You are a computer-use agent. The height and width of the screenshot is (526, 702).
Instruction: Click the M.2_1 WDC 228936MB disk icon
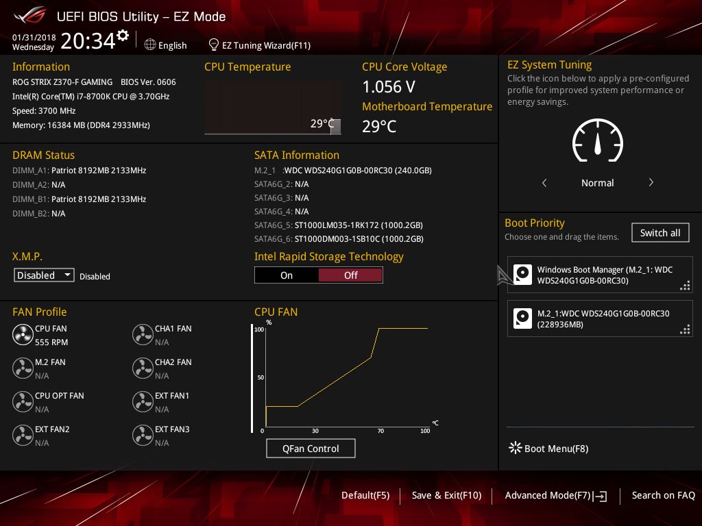[x=522, y=318]
